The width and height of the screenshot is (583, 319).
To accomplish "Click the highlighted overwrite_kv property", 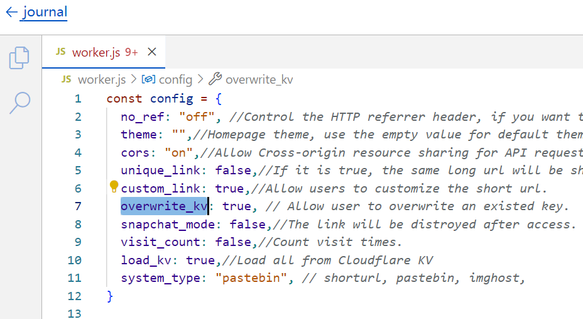I will [164, 206].
